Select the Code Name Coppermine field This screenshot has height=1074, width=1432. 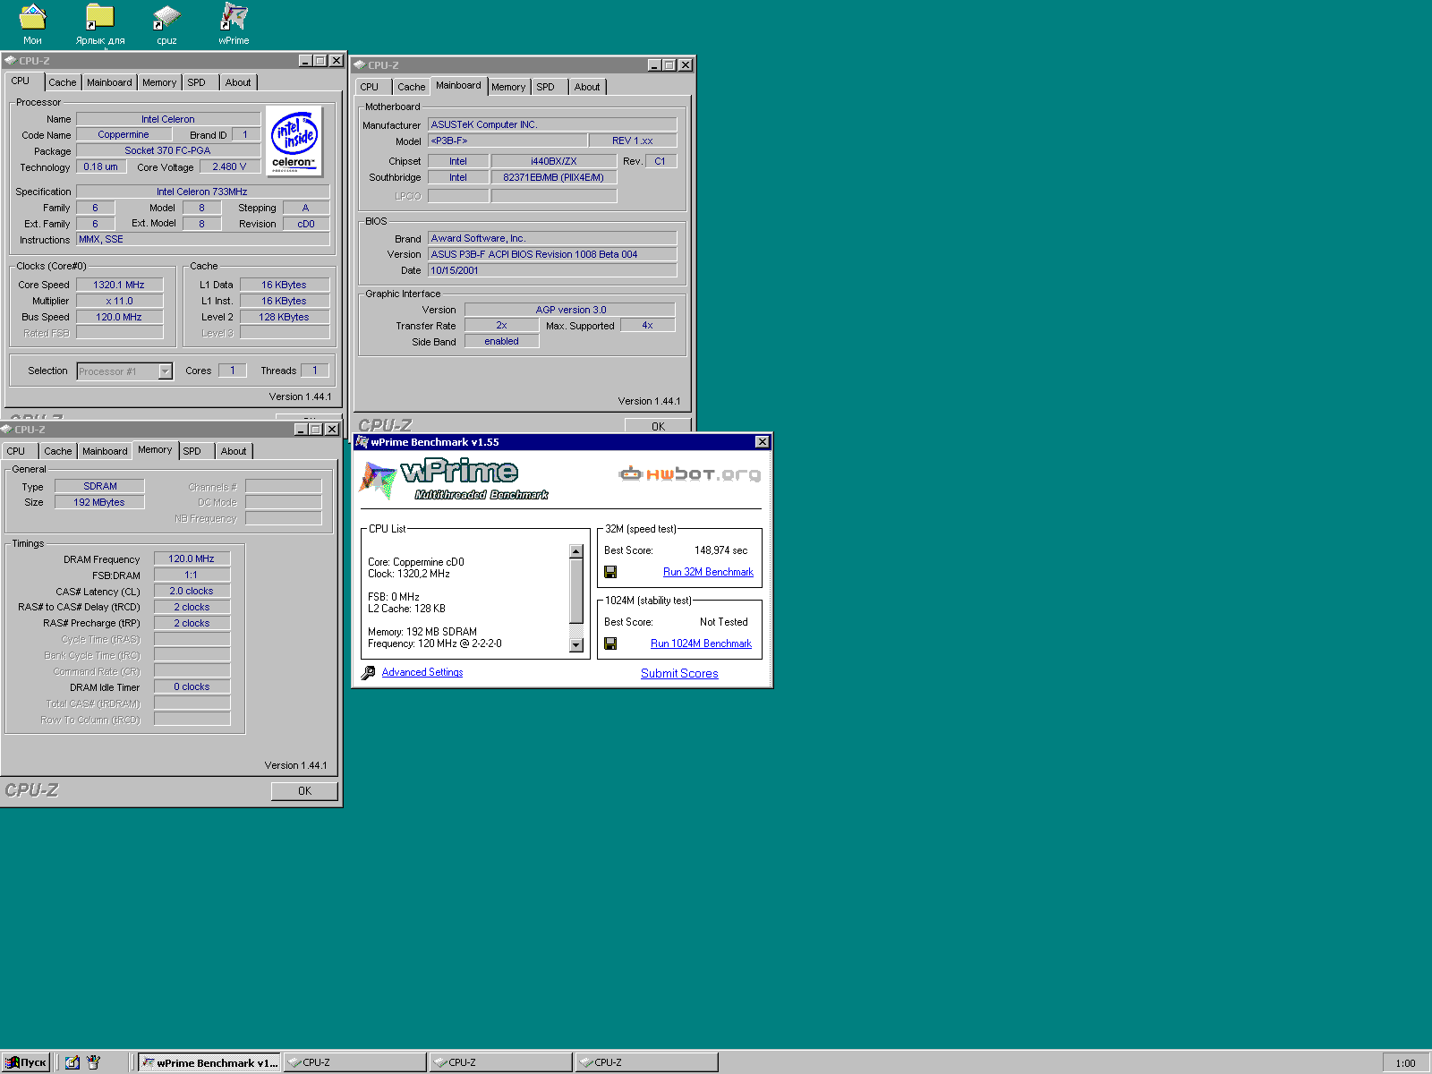point(124,134)
